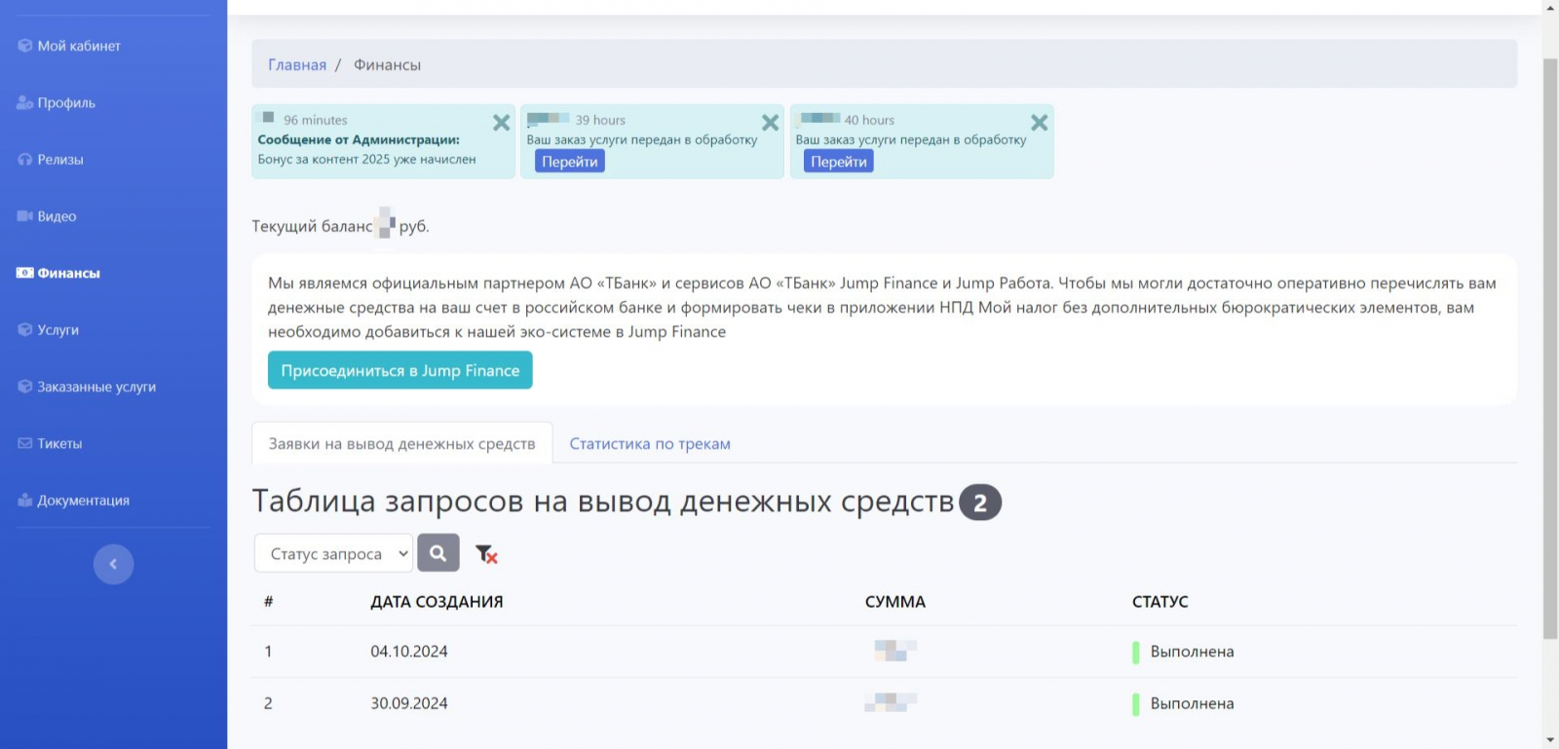This screenshot has height=749, width=1559.
Task: Click the ДАТА СОЗДАНИЯ column header
Action: click(437, 602)
